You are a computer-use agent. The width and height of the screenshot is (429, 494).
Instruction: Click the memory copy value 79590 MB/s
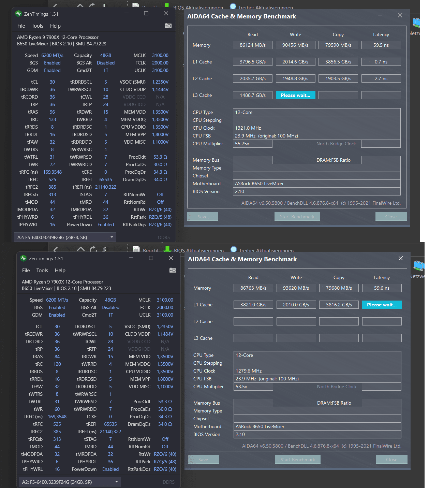pos(338,45)
